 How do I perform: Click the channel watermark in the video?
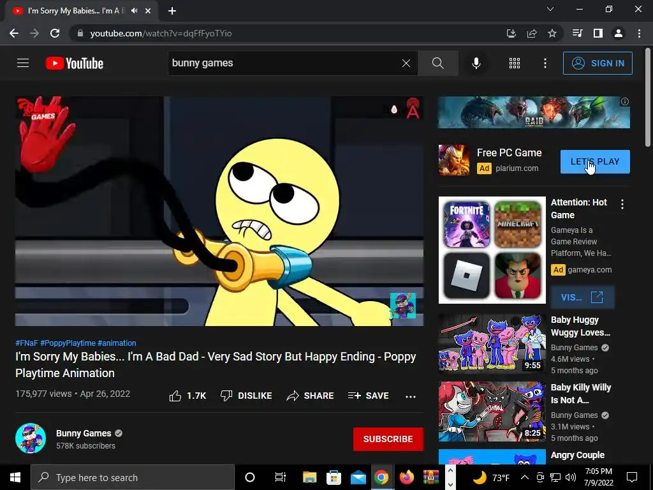click(x=403, y=306)
